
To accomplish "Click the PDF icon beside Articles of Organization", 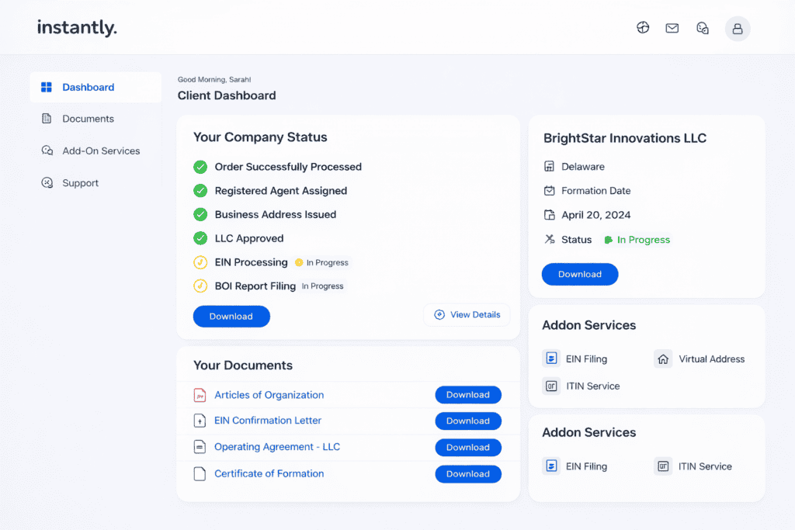I will [202, 394].
